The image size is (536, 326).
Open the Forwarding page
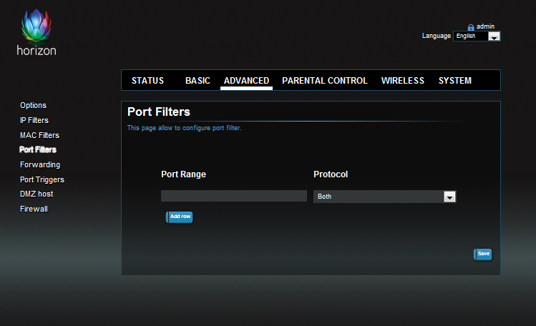pos(40,164)
